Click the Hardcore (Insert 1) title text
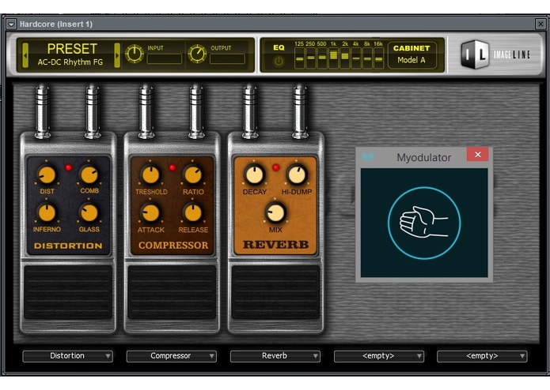Screen dimensions: 550x390 click(x=56, y=24)
